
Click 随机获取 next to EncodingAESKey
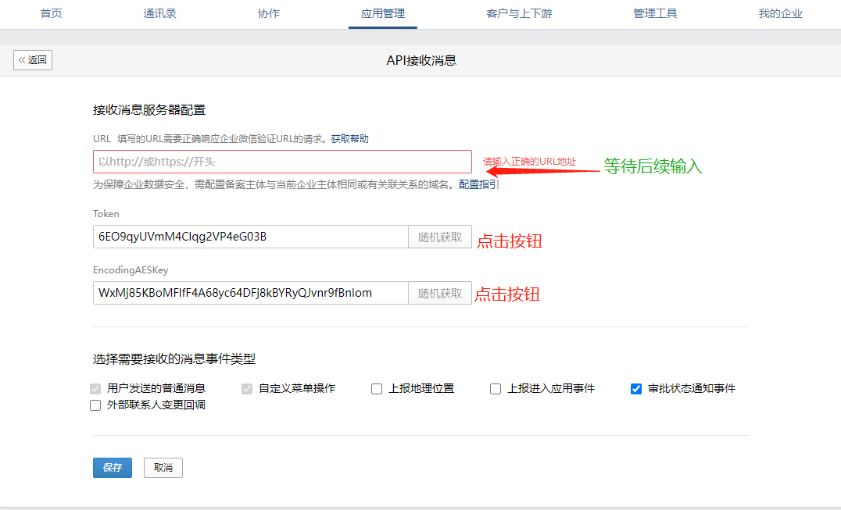[x=440, y=293]
